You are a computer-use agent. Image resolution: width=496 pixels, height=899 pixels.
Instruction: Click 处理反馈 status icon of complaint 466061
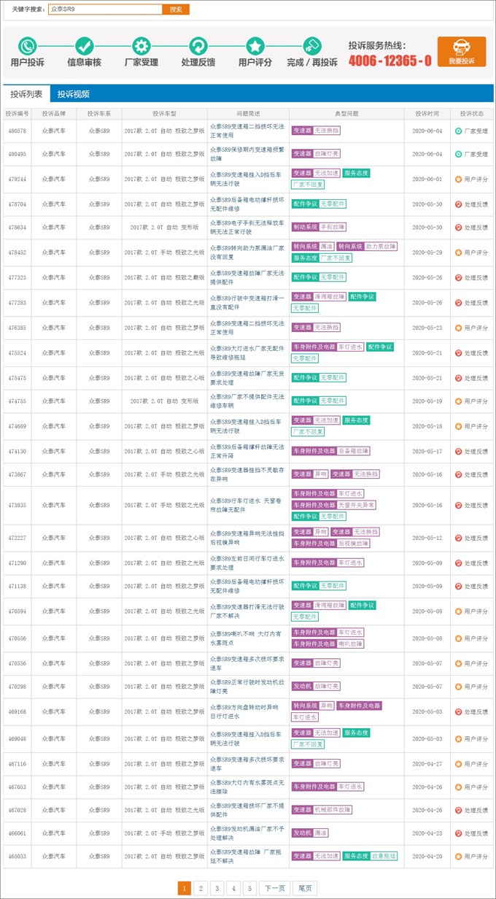point(458,833)
